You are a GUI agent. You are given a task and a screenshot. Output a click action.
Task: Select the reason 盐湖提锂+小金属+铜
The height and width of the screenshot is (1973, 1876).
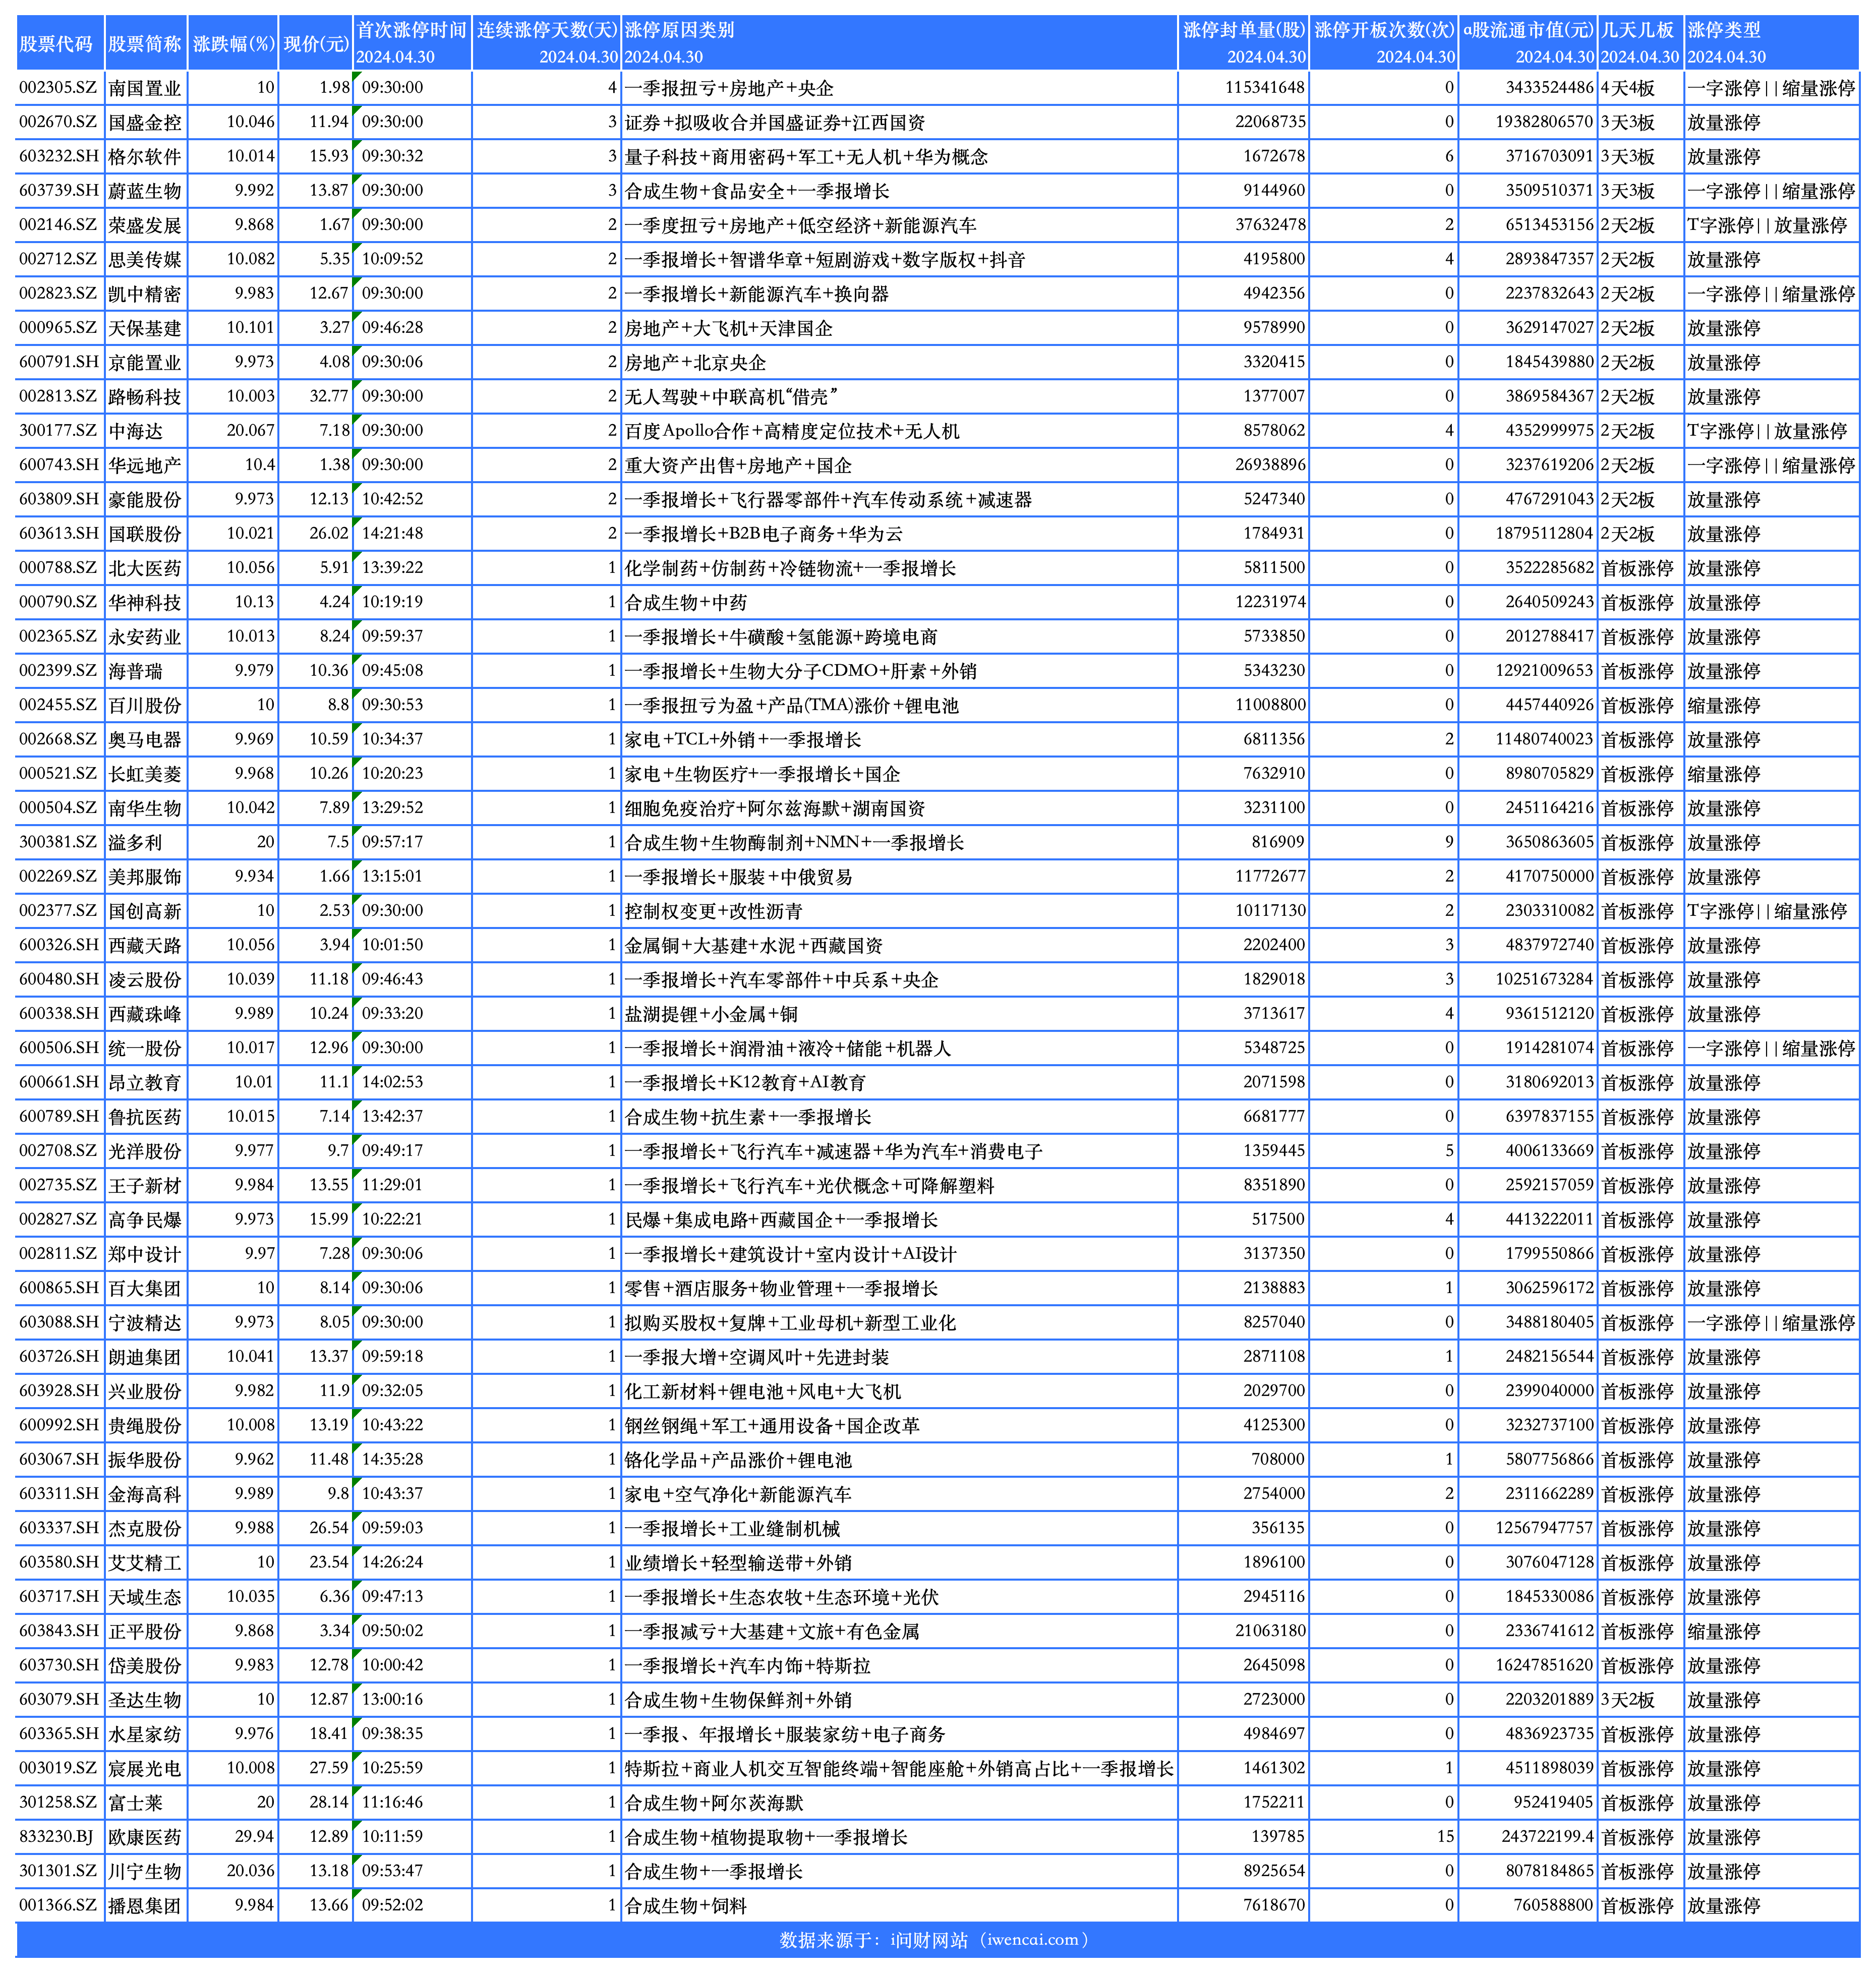712,1014
